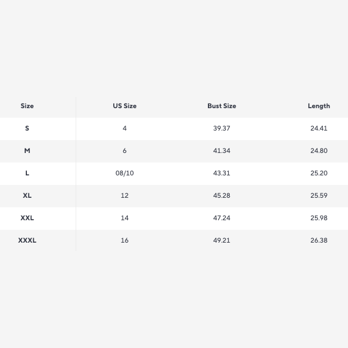Select the XL size row label
This screenshot has height=348, width=348.
27,196
